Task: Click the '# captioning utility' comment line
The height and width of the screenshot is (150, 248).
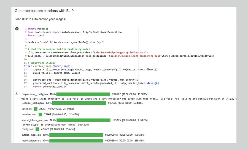Action: (41, 63)
